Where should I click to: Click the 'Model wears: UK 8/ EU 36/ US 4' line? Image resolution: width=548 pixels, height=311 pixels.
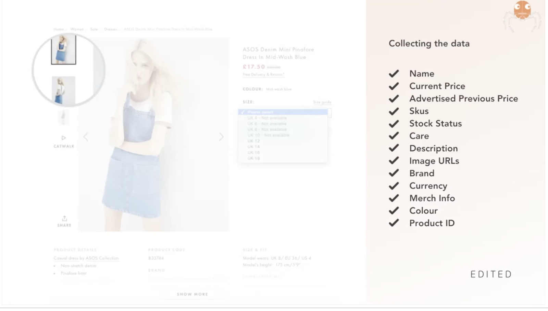277,258
